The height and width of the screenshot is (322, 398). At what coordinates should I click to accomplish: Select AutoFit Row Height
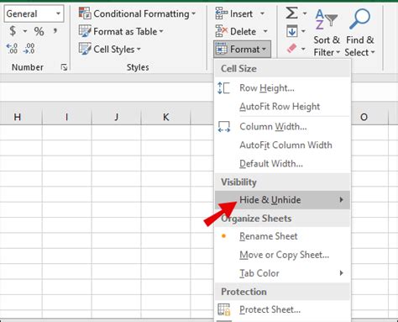coord(282,107)
